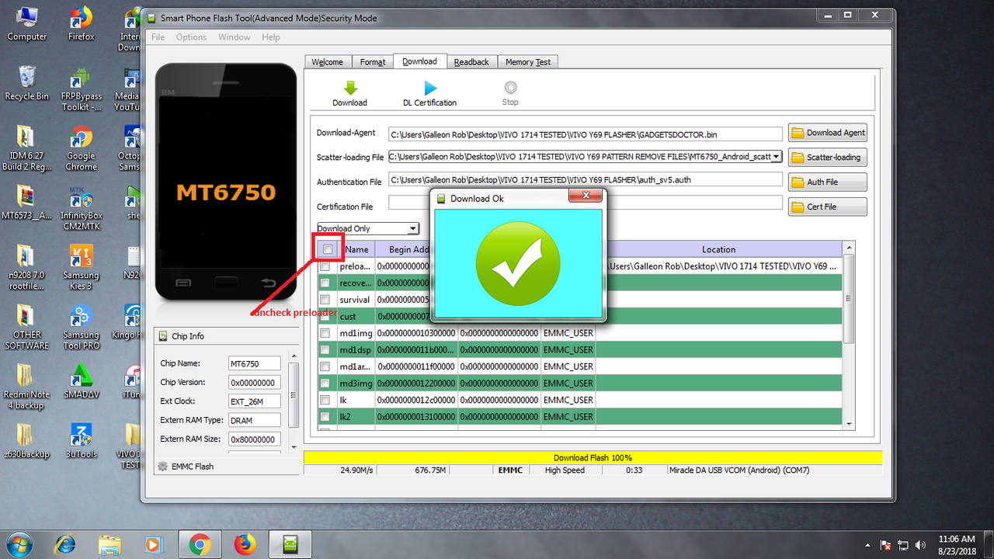Toggle the survival row checkbox

(x=325, y=300)
